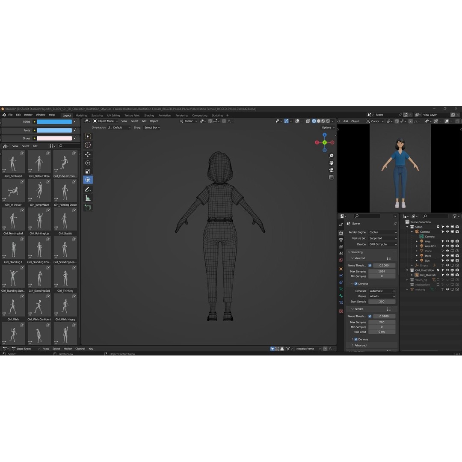Switch to rendered viewport shading
The image size is (462, 462).
[328, 121]
